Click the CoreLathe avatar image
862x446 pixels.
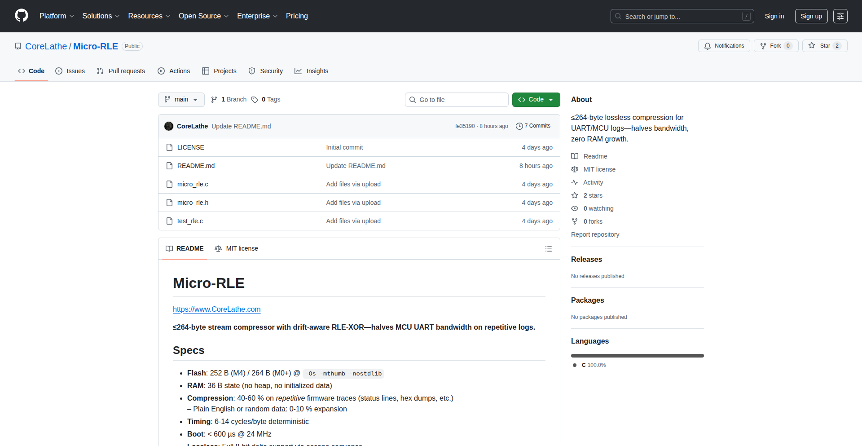169,126
